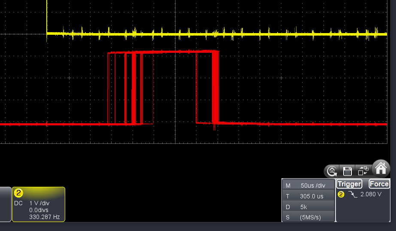Open the Trigger menu button
Image resolution: width=396 pixels, height=231 pixels.
[349, 184]
